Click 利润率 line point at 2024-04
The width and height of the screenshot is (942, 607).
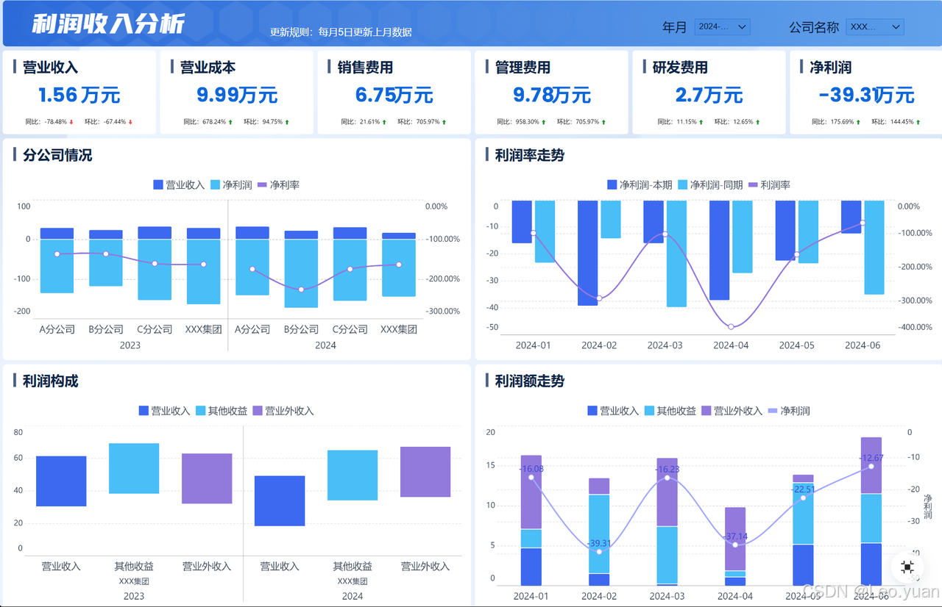tap(732, 327)
